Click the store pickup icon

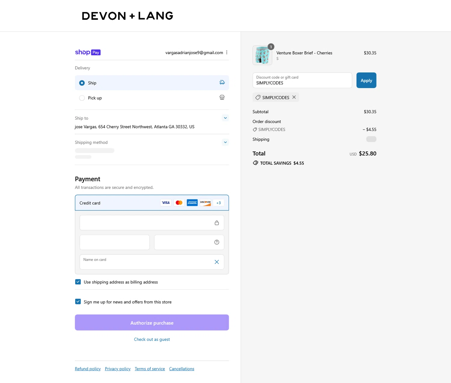pyautogui.click(x=222, y=97)
